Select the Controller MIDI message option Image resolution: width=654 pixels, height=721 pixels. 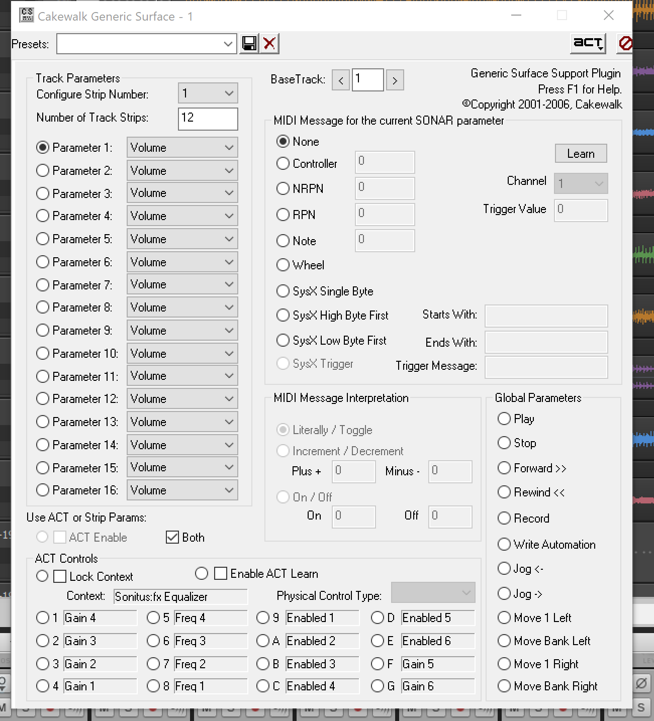283,163
